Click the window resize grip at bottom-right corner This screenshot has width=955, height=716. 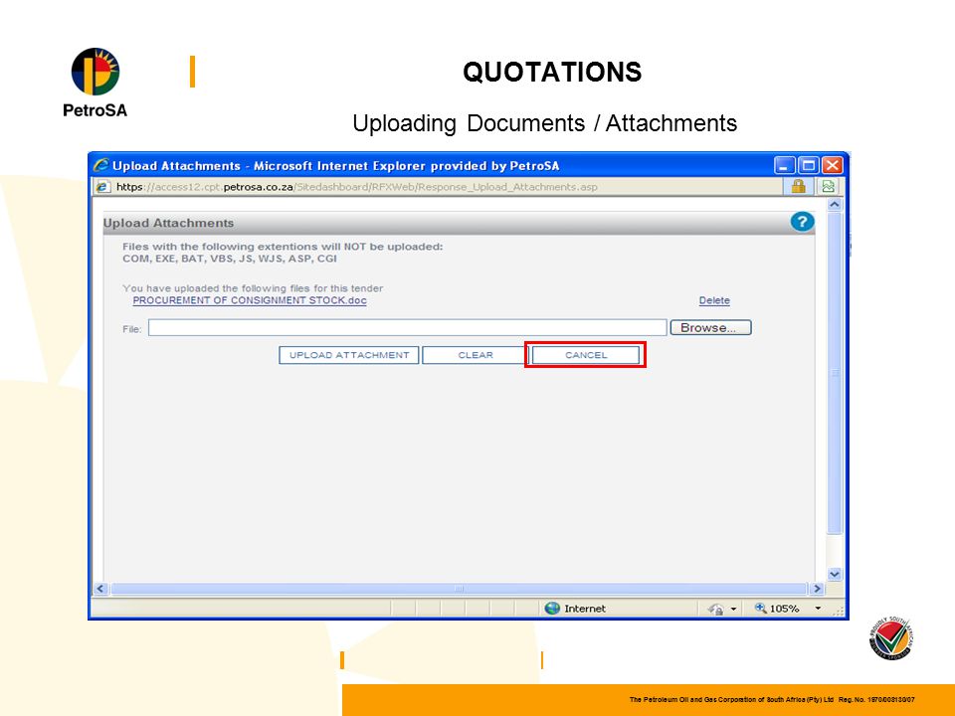[x=840, y=610]
